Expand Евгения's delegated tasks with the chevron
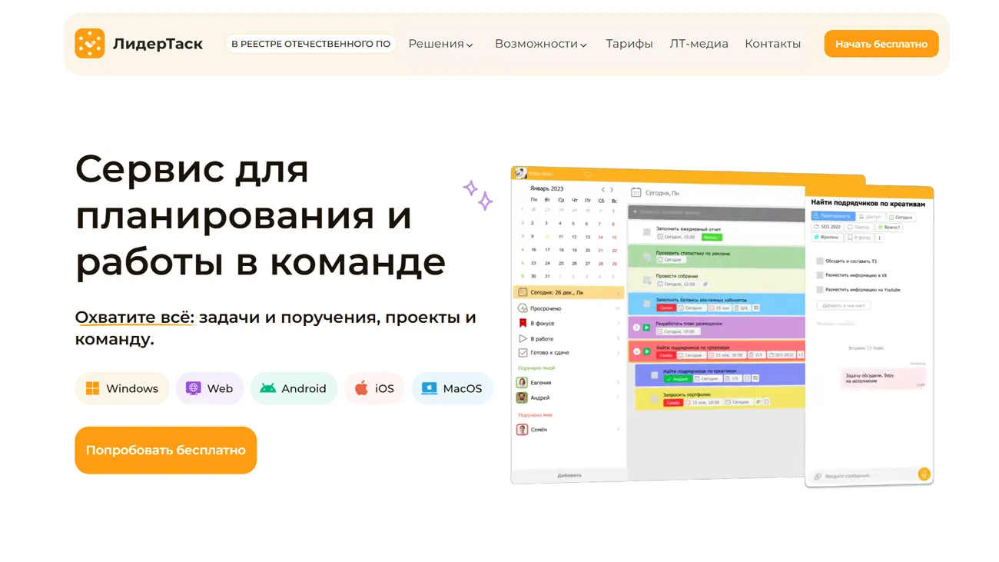Viewport: 999px width, 562px height. click(619, 383)
